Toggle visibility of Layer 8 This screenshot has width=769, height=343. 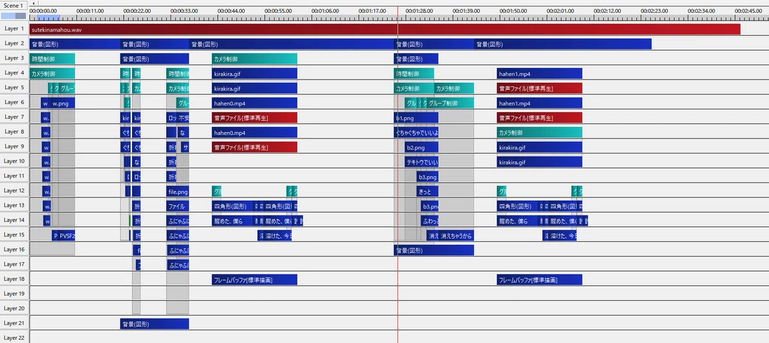[x=14, y=132]
